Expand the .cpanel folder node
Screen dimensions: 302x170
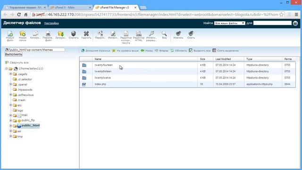[x=11, y=84]
